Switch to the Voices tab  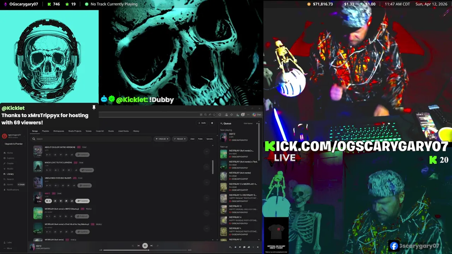[x=89, y=131]
